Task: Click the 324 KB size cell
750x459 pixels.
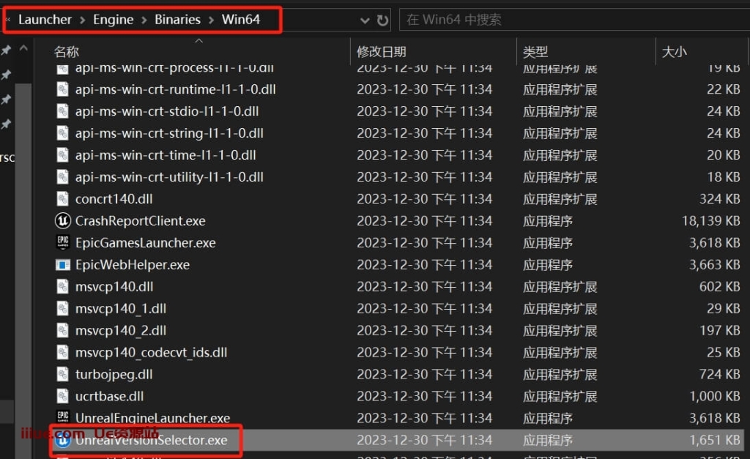Action: coord(720,199)
